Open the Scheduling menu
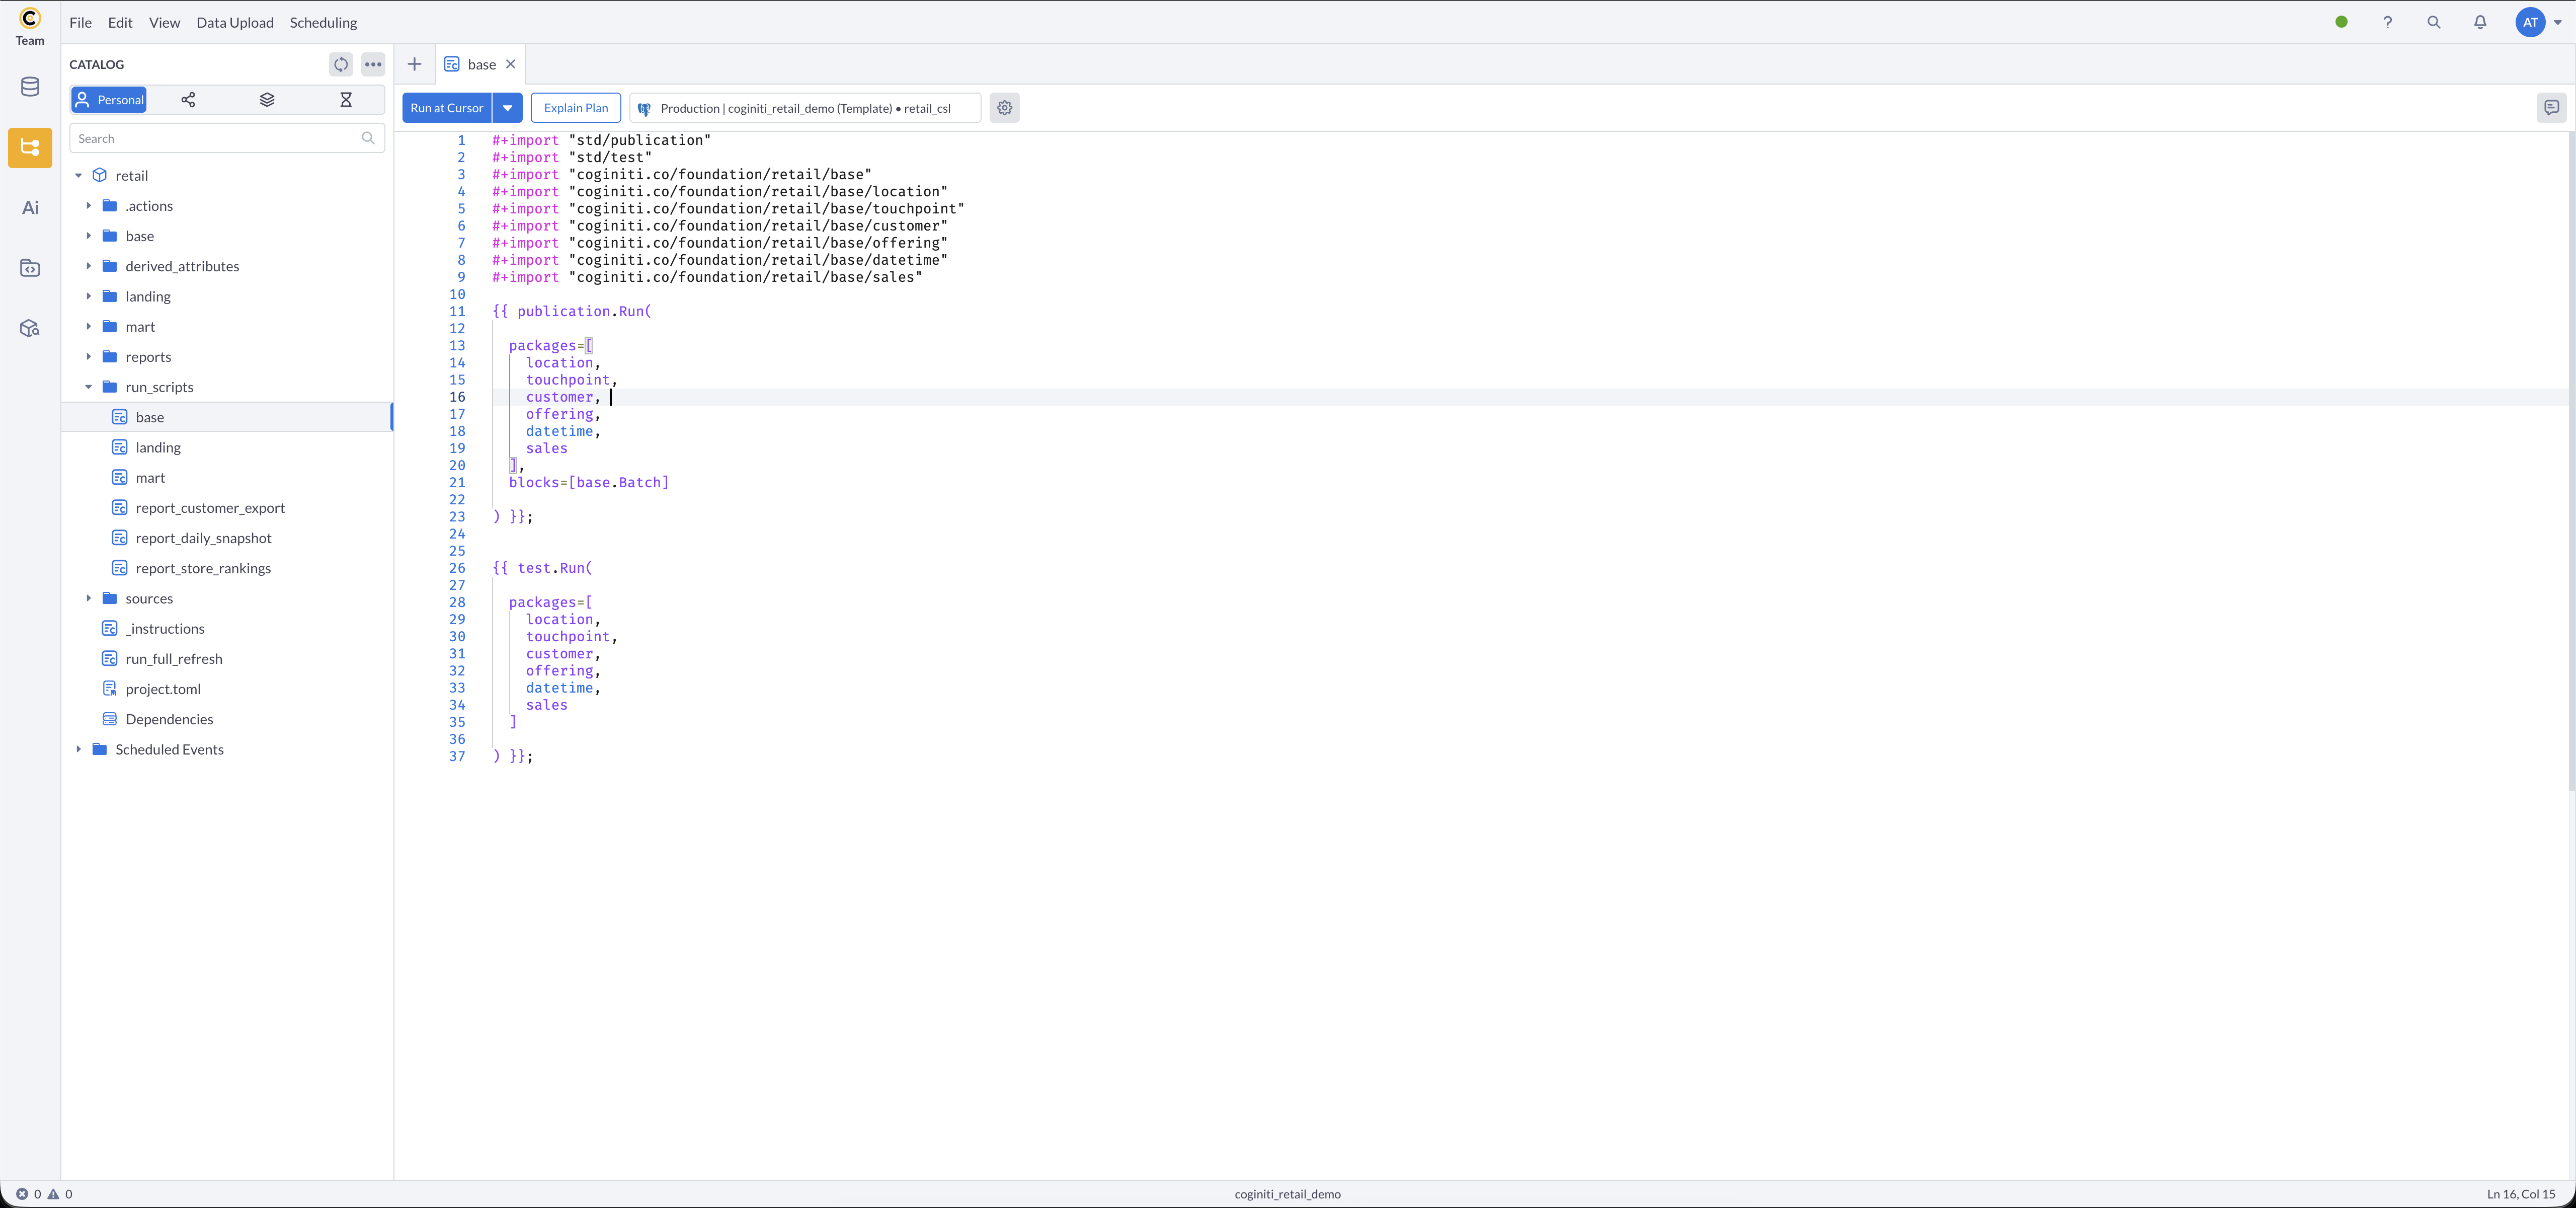This screenshot has width=2576, height=1208. click(322, 22)
